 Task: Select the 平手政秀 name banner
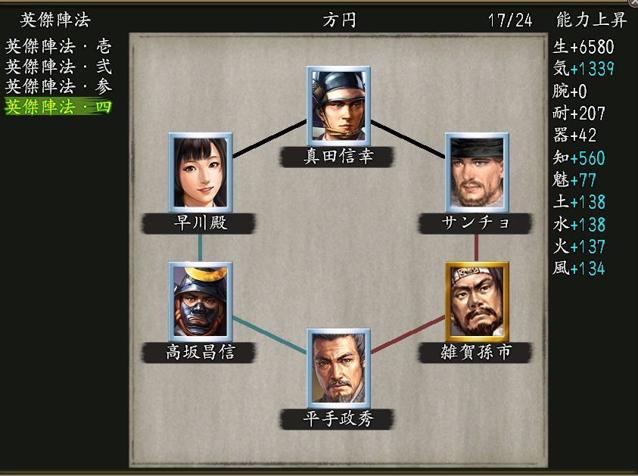[x=338, y=419]
